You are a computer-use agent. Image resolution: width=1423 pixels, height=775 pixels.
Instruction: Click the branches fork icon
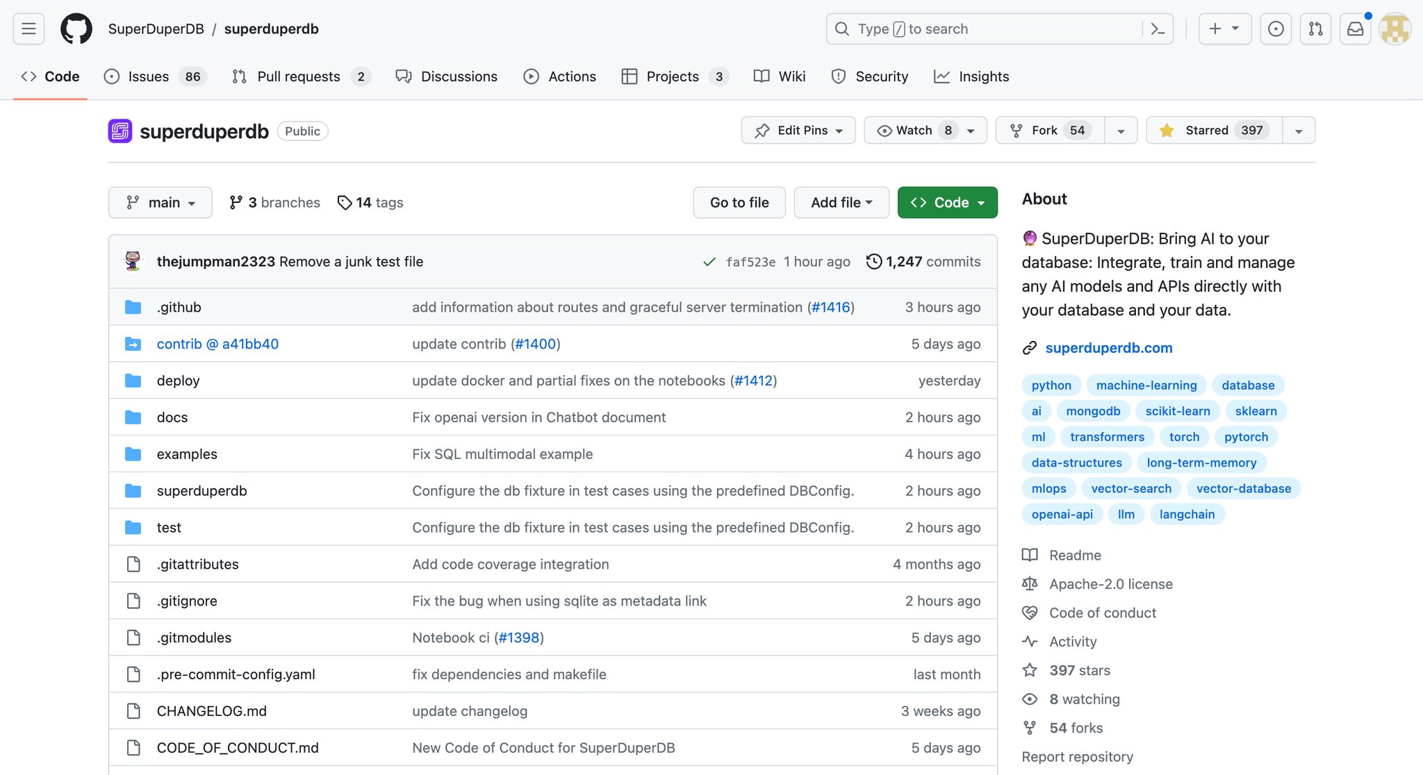pyautogui.click(x=236, y=202)
